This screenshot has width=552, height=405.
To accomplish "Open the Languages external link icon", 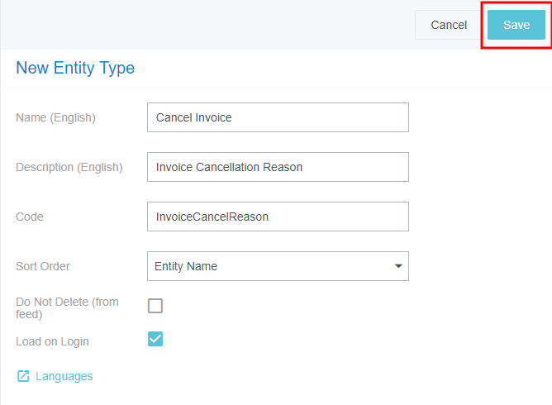I will click(23, 376).
